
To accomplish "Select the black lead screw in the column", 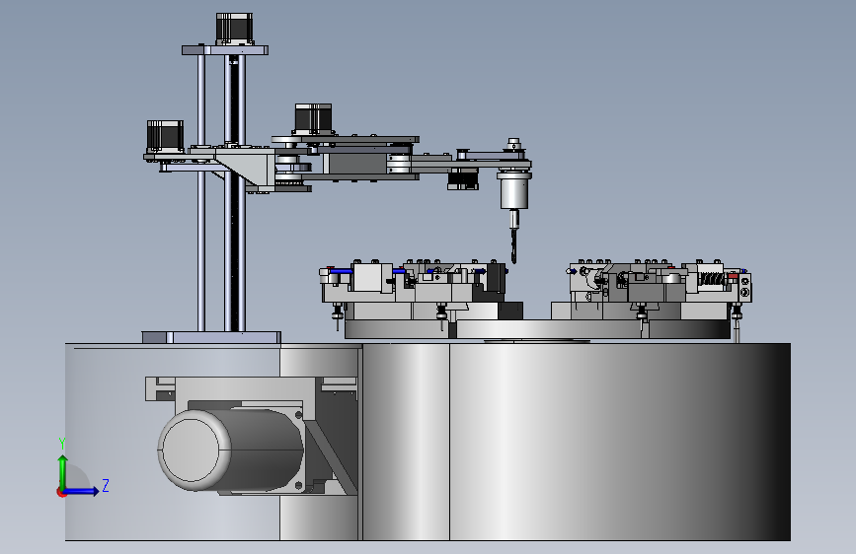I will (x=234, y=191).
